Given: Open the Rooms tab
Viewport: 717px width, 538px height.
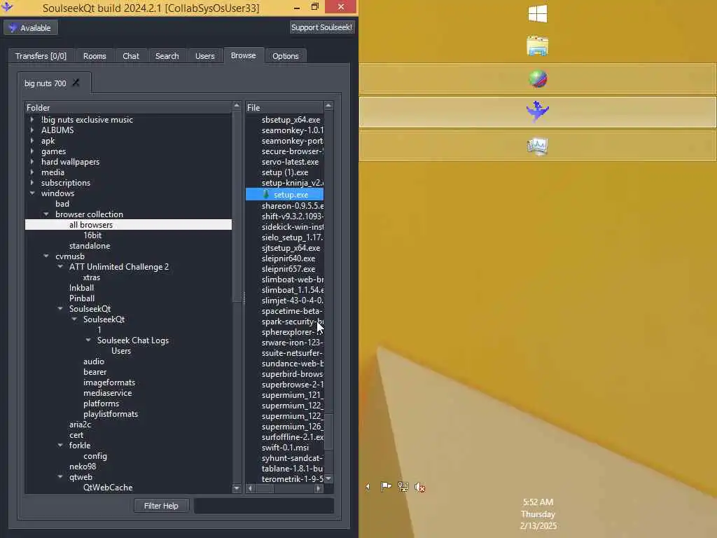Looking at the screenshot, I should 95,56.
